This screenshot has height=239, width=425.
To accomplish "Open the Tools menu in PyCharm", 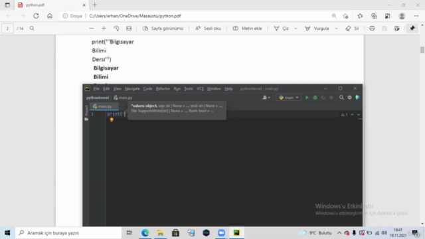I will point(189,89).
